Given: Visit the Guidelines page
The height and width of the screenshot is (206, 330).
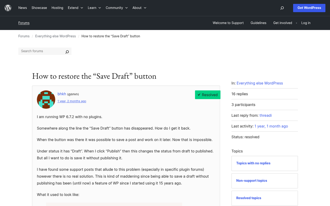Looking at the screenshot, I should point(258,23).
